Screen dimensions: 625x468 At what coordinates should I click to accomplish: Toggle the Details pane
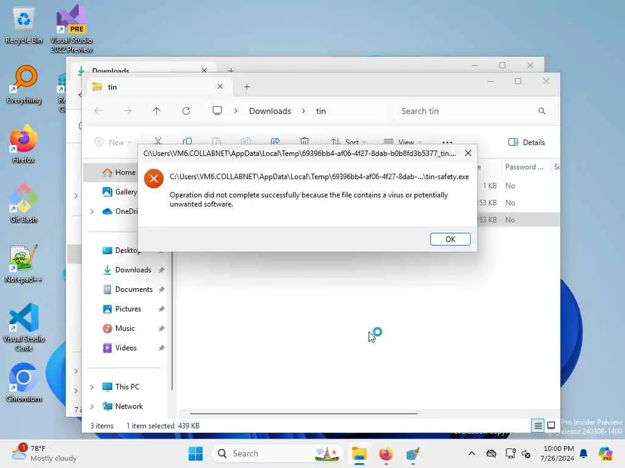click(x=526, y=142)
